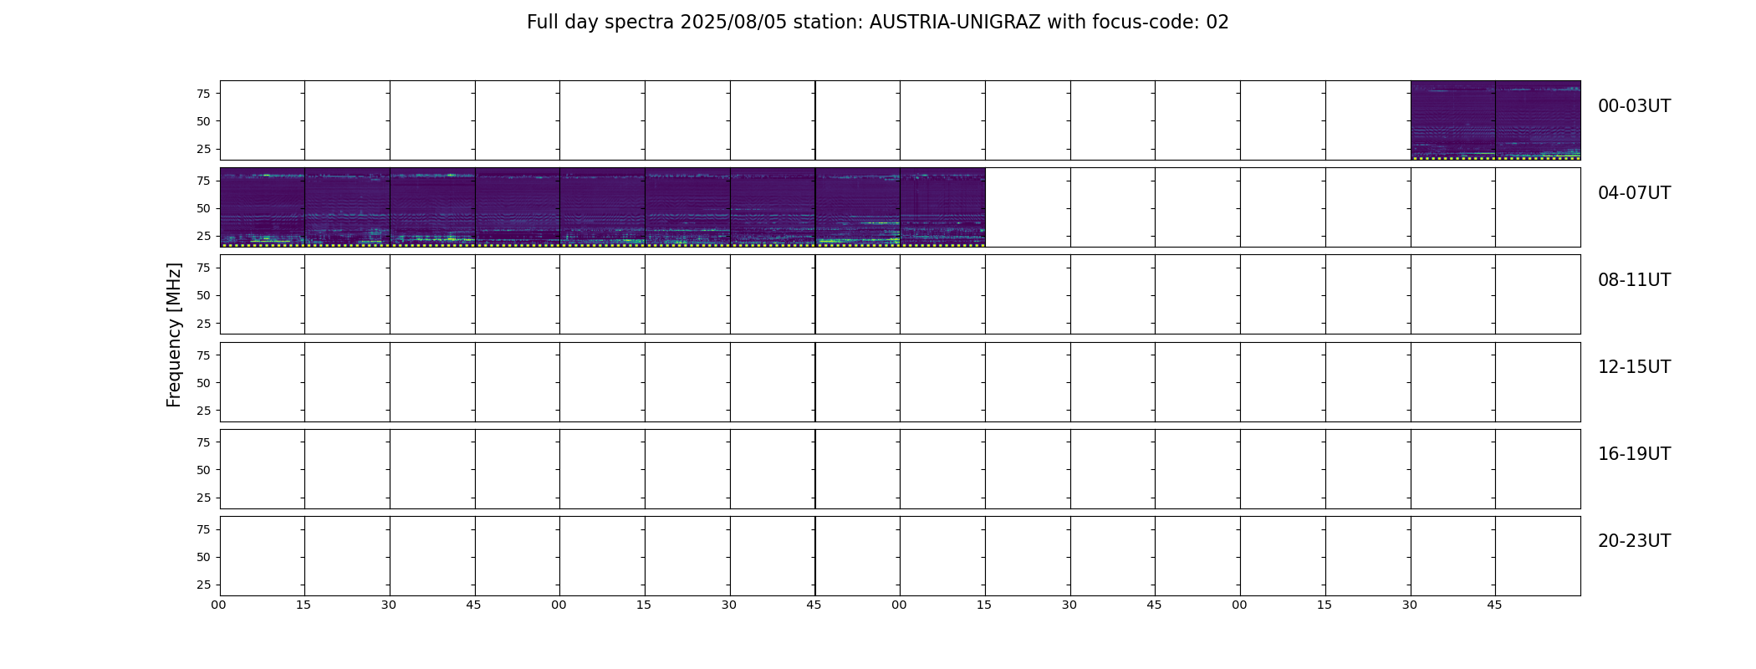Click the 75 MHz tick of the 00-03UT row
The width and height of the screenshot is (1756, 669).
tap(203, 94)
